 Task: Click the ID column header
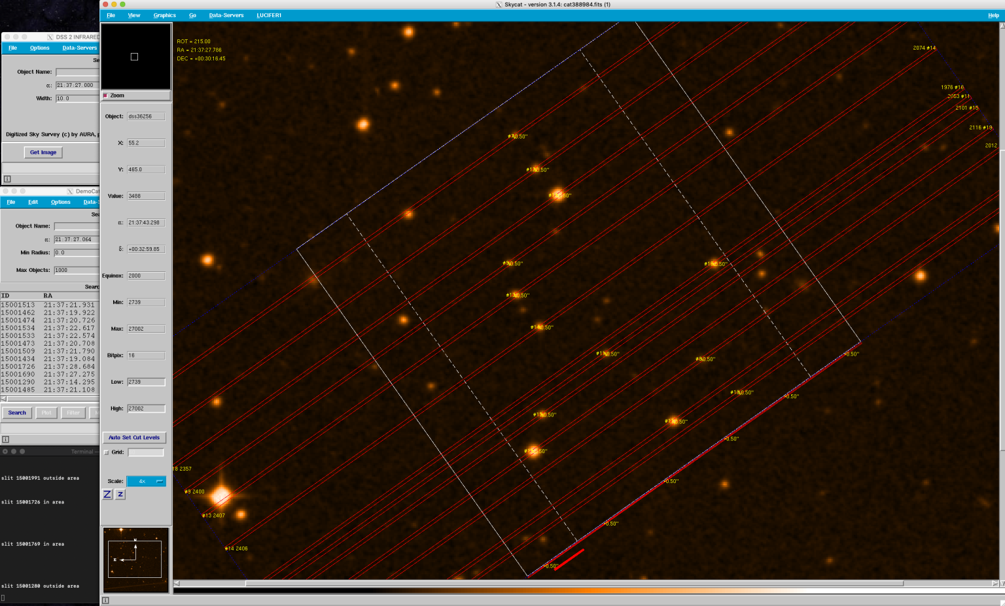click(5, 295)
